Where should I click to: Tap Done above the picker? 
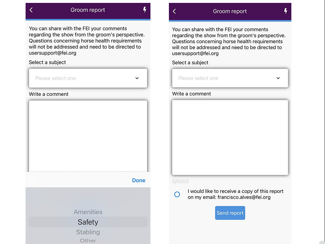[139, 180]
